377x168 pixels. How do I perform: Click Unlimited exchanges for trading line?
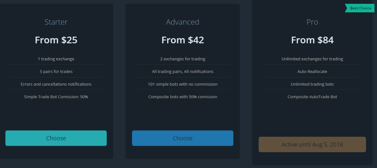point(312,59)
